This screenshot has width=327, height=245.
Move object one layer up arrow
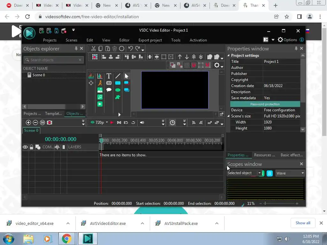tap(180, 57)
